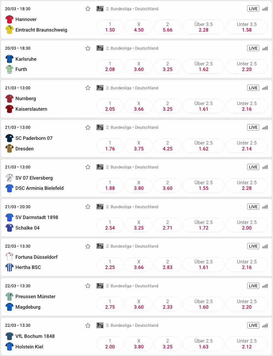Favorite the Hannover vs Eintracht Braunschweig match
The width and height of the screenshot is (273, 356).
pos(88,8)
